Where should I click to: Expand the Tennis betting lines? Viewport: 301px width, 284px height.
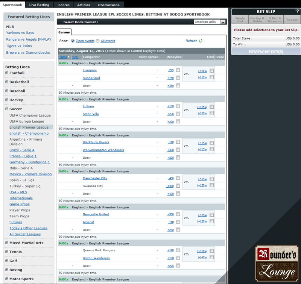click(7, 252)
